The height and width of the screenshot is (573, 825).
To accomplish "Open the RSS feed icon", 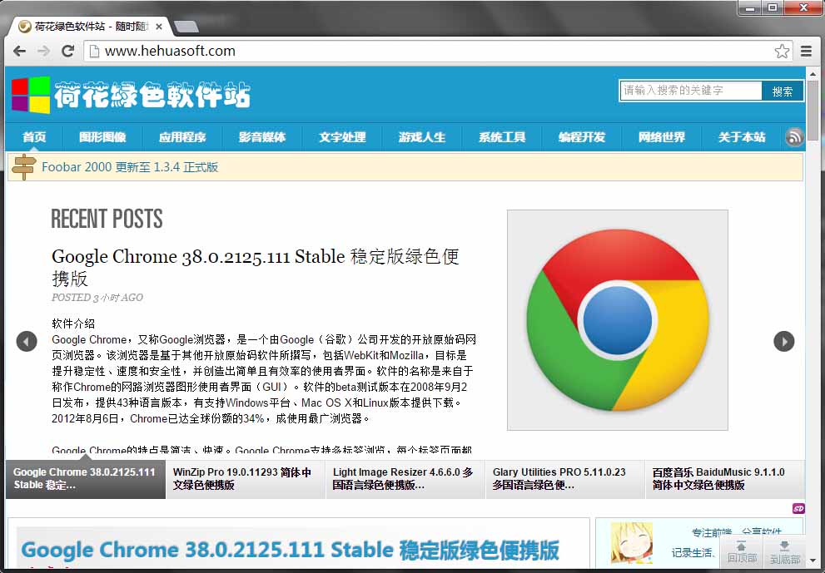I will 794,137.
